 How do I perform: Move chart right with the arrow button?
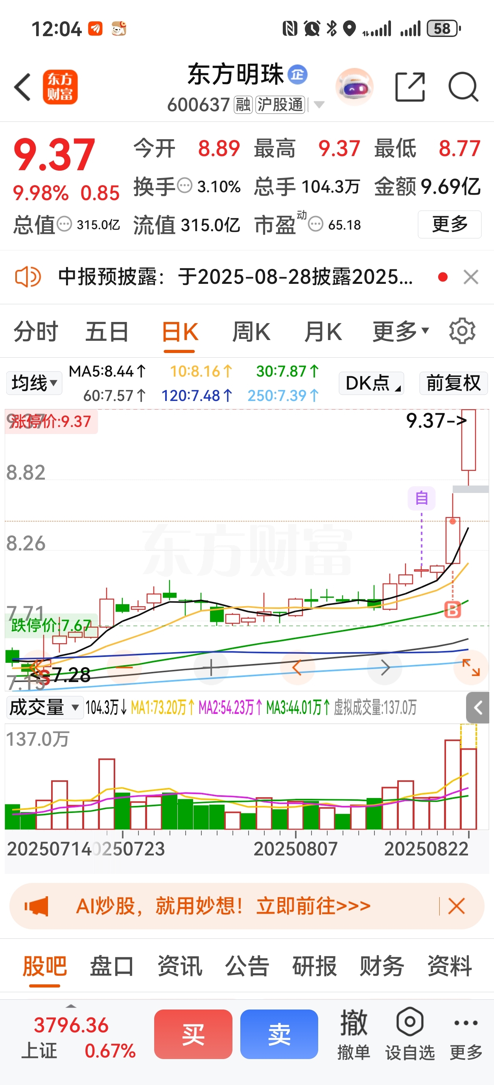384,667
